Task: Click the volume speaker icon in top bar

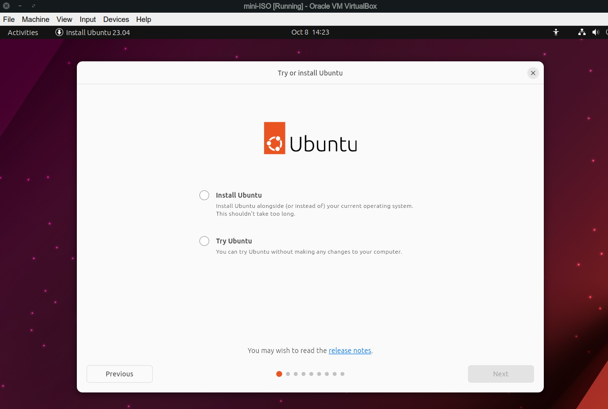Action: point(595,32)
